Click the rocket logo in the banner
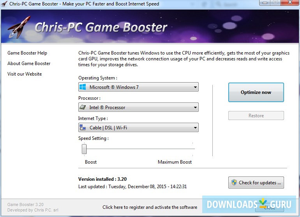300x217 pixels. pyautogui.click(x=19, y=27)
